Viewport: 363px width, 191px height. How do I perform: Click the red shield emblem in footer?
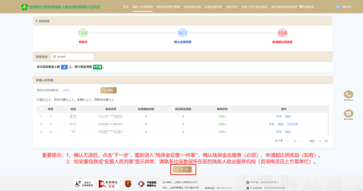click(128, 184)
